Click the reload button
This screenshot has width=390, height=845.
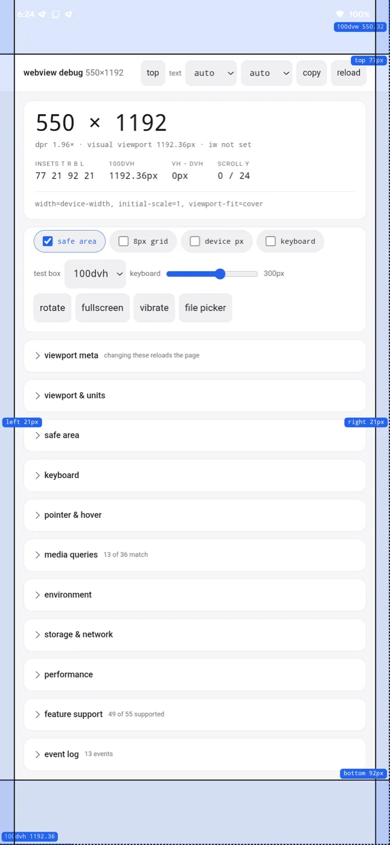coord(348,73)
